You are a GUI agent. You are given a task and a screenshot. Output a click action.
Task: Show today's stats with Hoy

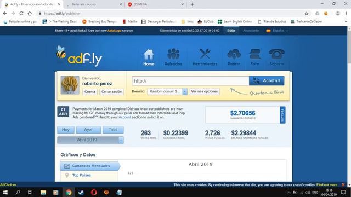tap(66, 130)
